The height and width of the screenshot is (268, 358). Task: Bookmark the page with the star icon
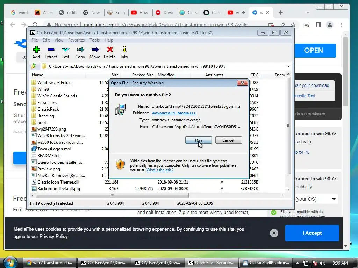[293, 25]
